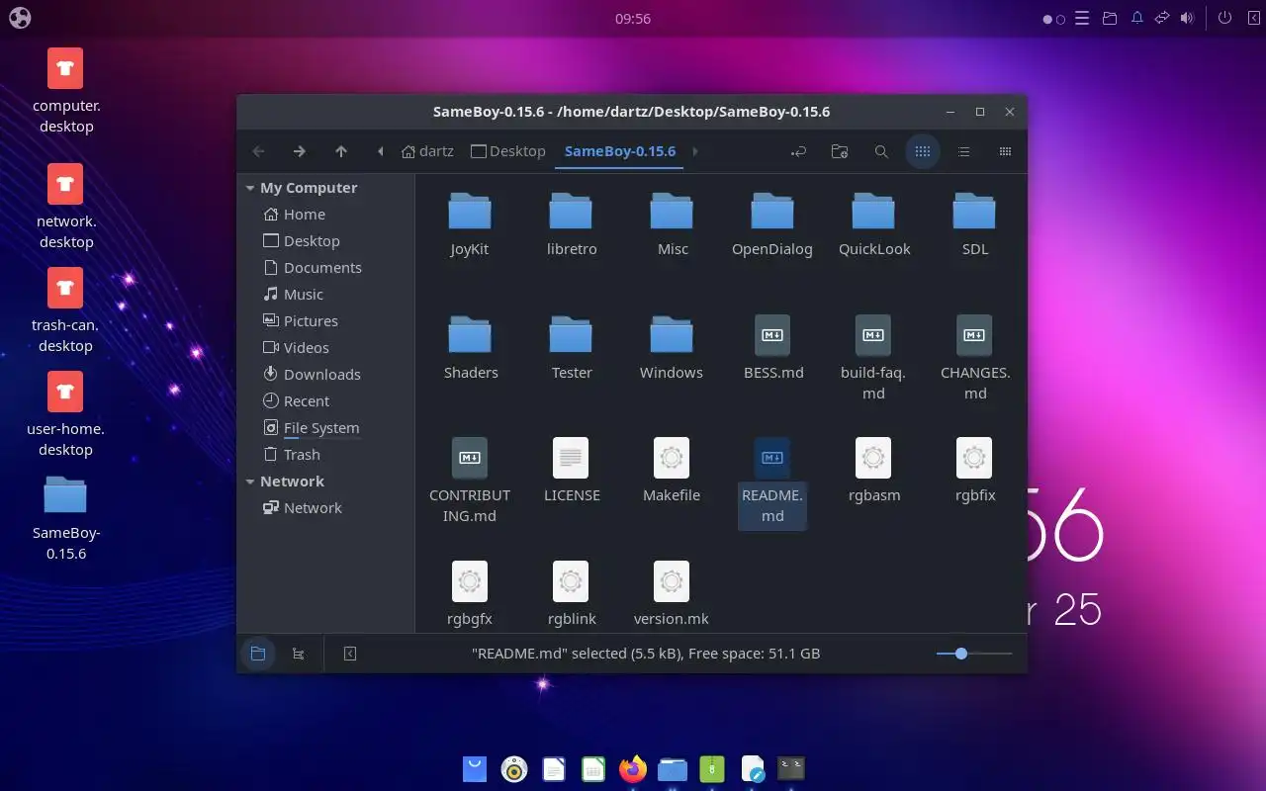The width and height of the screenshot is (1266, 791).
Task: Open notifications bell in top panel
Action: pos(1137,18)
